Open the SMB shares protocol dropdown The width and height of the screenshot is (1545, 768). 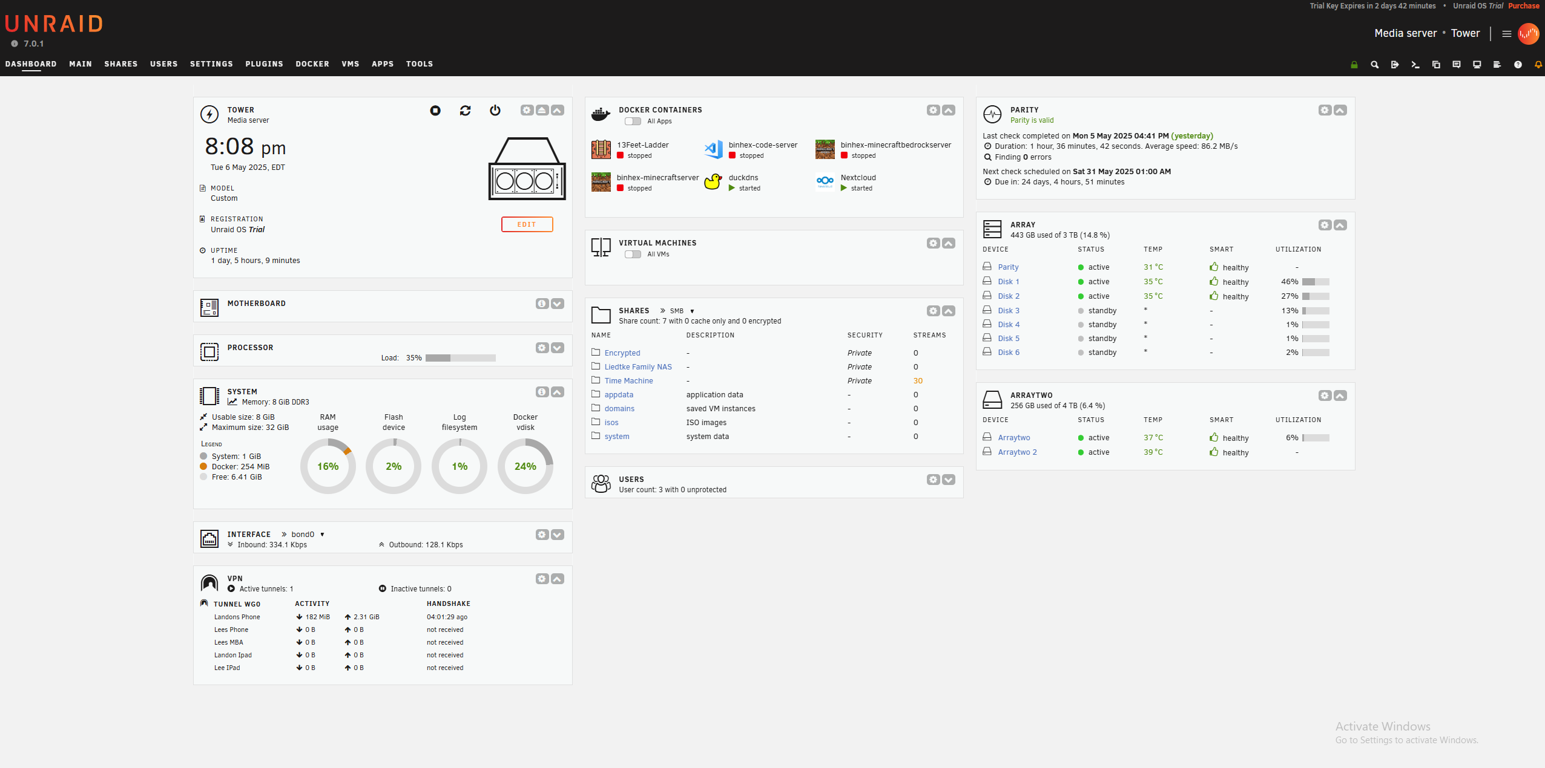click(x=682, y=311)
